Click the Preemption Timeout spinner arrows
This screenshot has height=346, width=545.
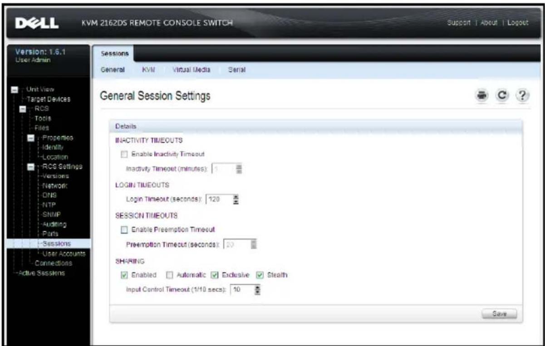254,244
